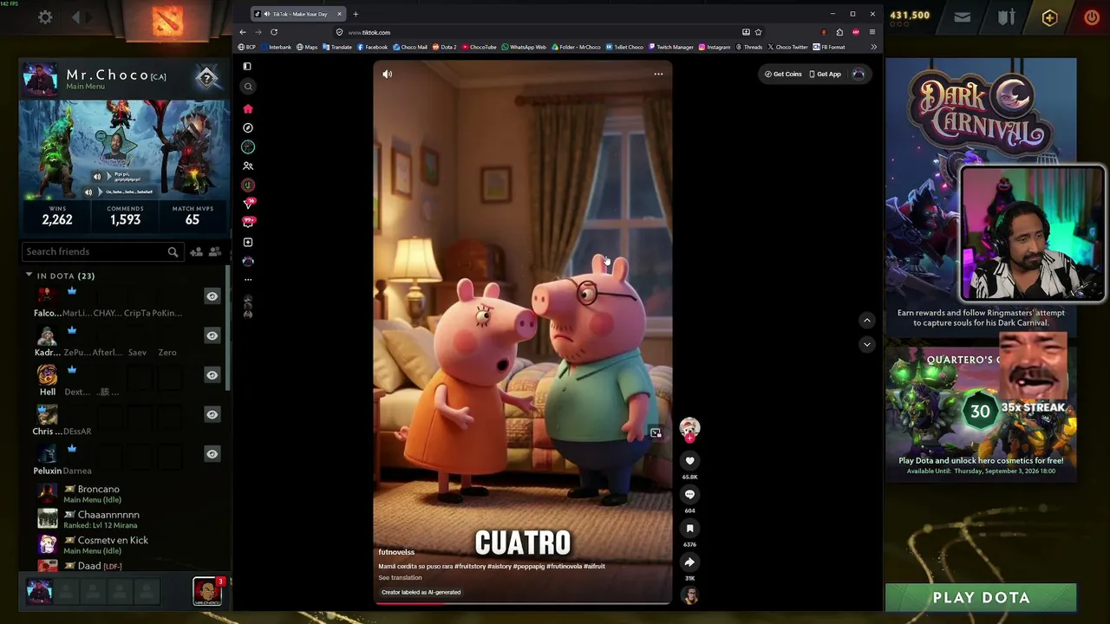Screen dimensions: 1110x624
Task: Toggle the TikTok sidebar collapse icon
Action: (x=247, y=66)
